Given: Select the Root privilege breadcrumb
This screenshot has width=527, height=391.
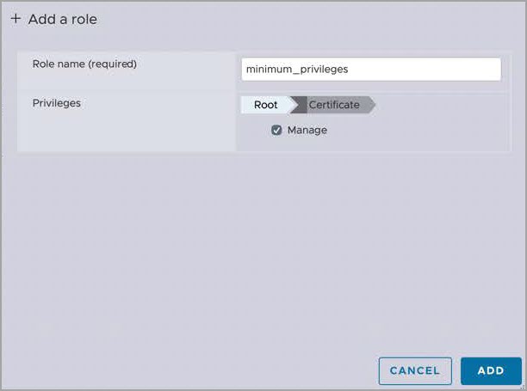Looking at the screenshot, I should pos(265,105).
